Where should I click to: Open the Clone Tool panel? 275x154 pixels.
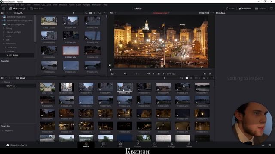[x=36, y=9]
